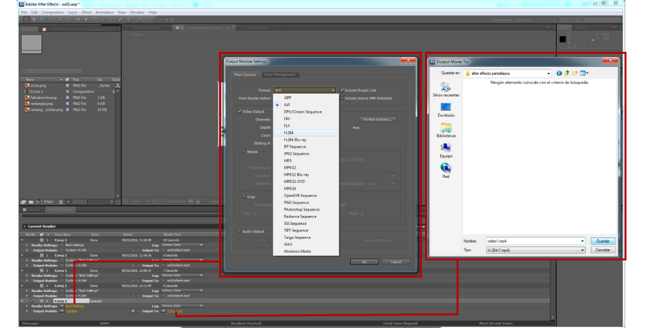Click Lossless output module link
Image resolution: width=656 pixels, height=328 pixels.
click(71, 311)
